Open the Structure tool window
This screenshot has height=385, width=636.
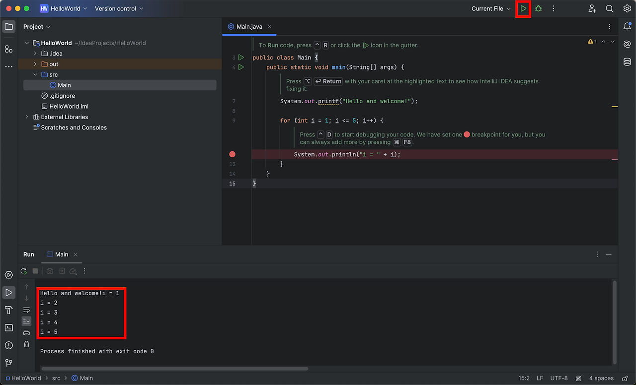click(9, 49)
